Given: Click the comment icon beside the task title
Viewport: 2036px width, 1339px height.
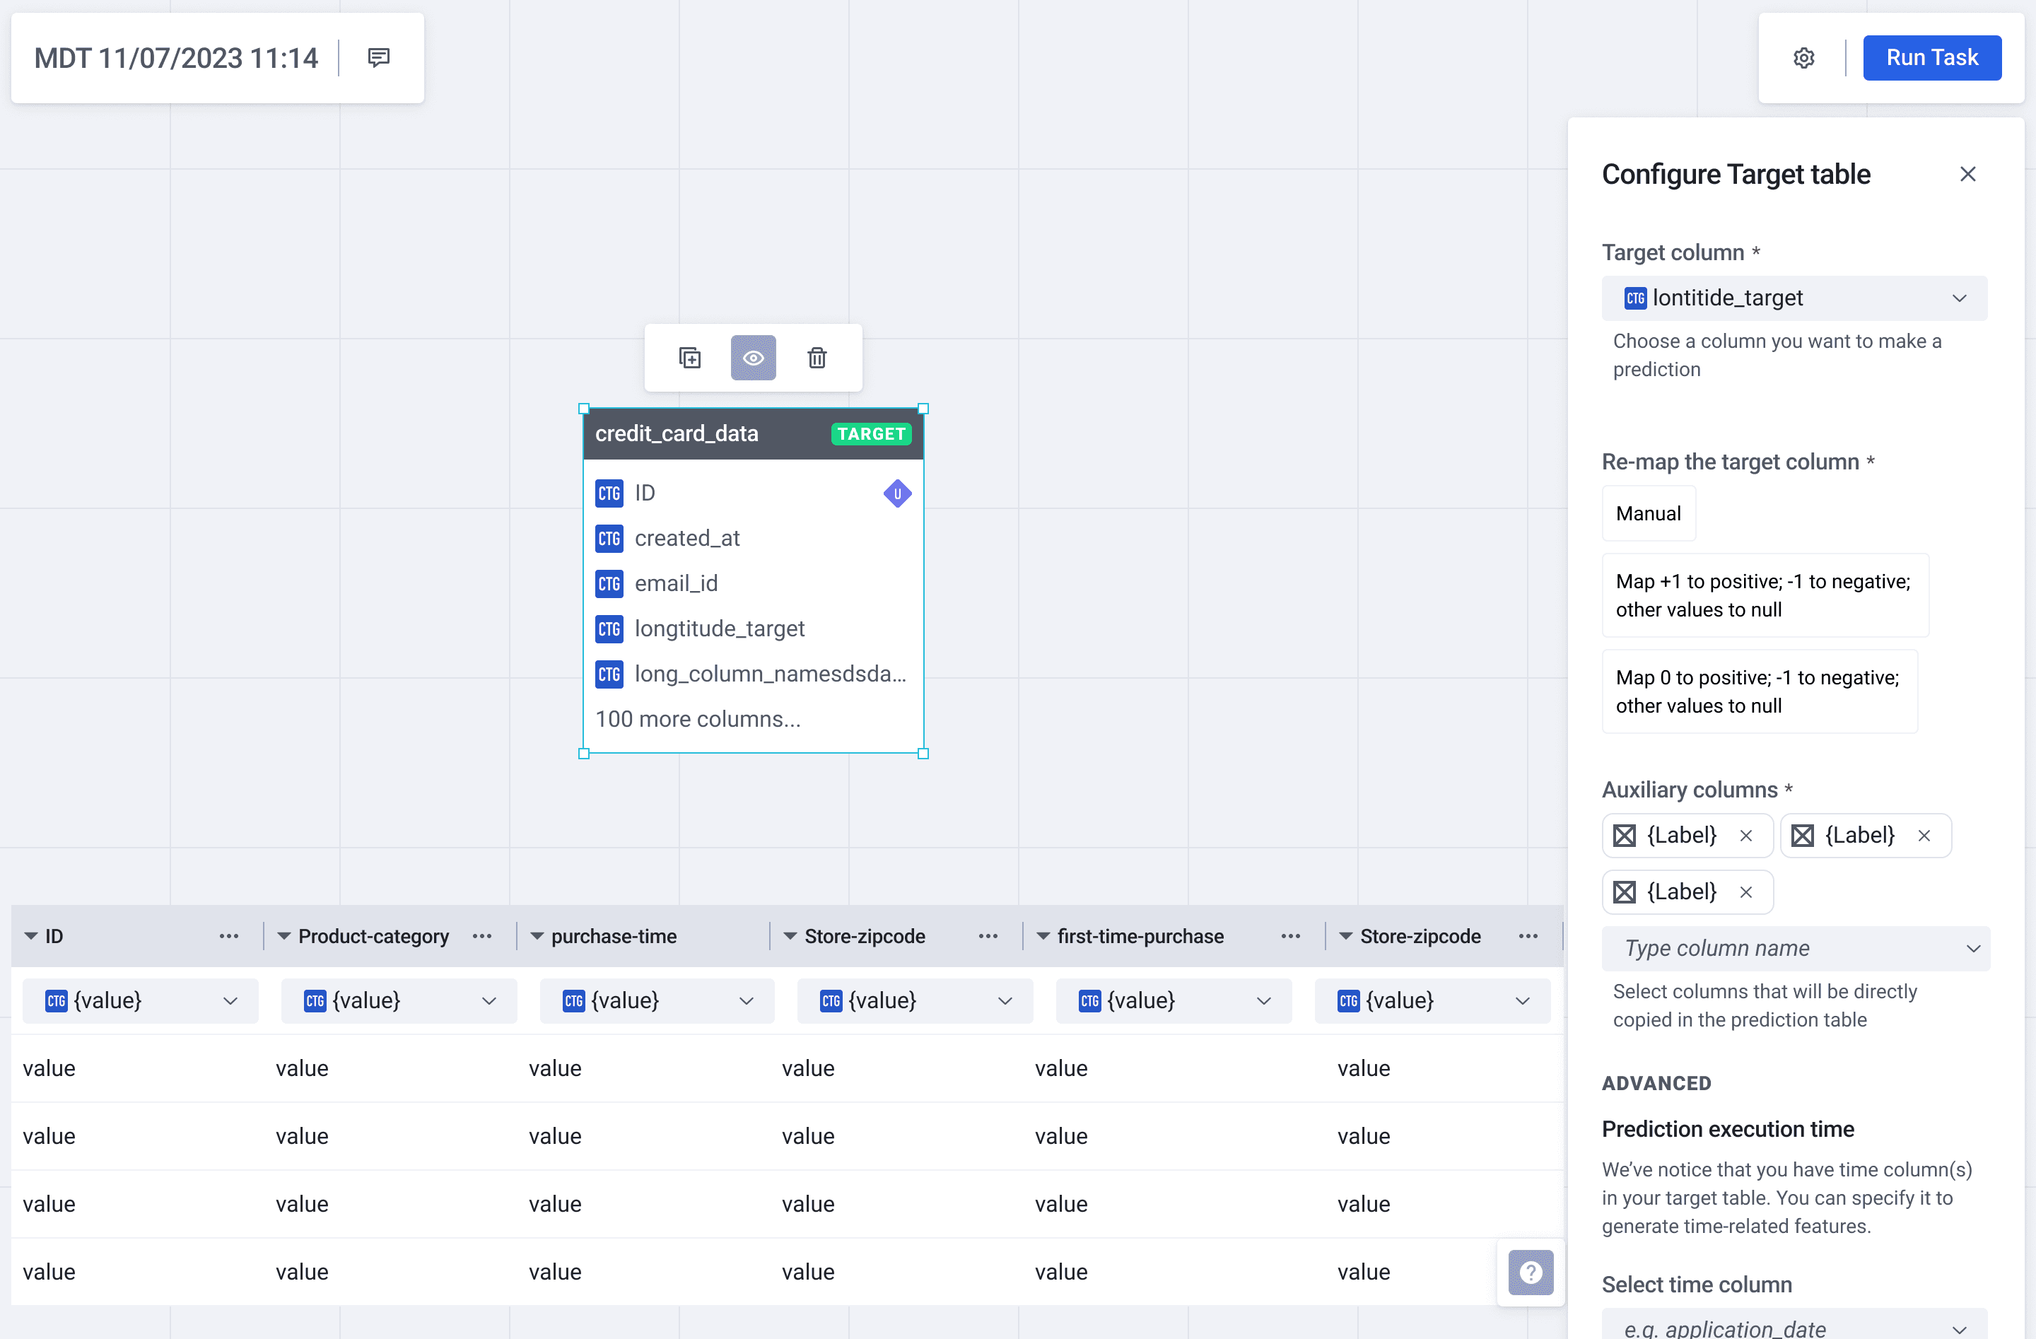Looking at the screenshot, I should [x=378, y=57].
